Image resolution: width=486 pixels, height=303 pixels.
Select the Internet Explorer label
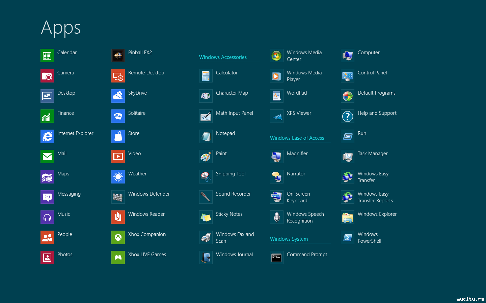(75, 133)
